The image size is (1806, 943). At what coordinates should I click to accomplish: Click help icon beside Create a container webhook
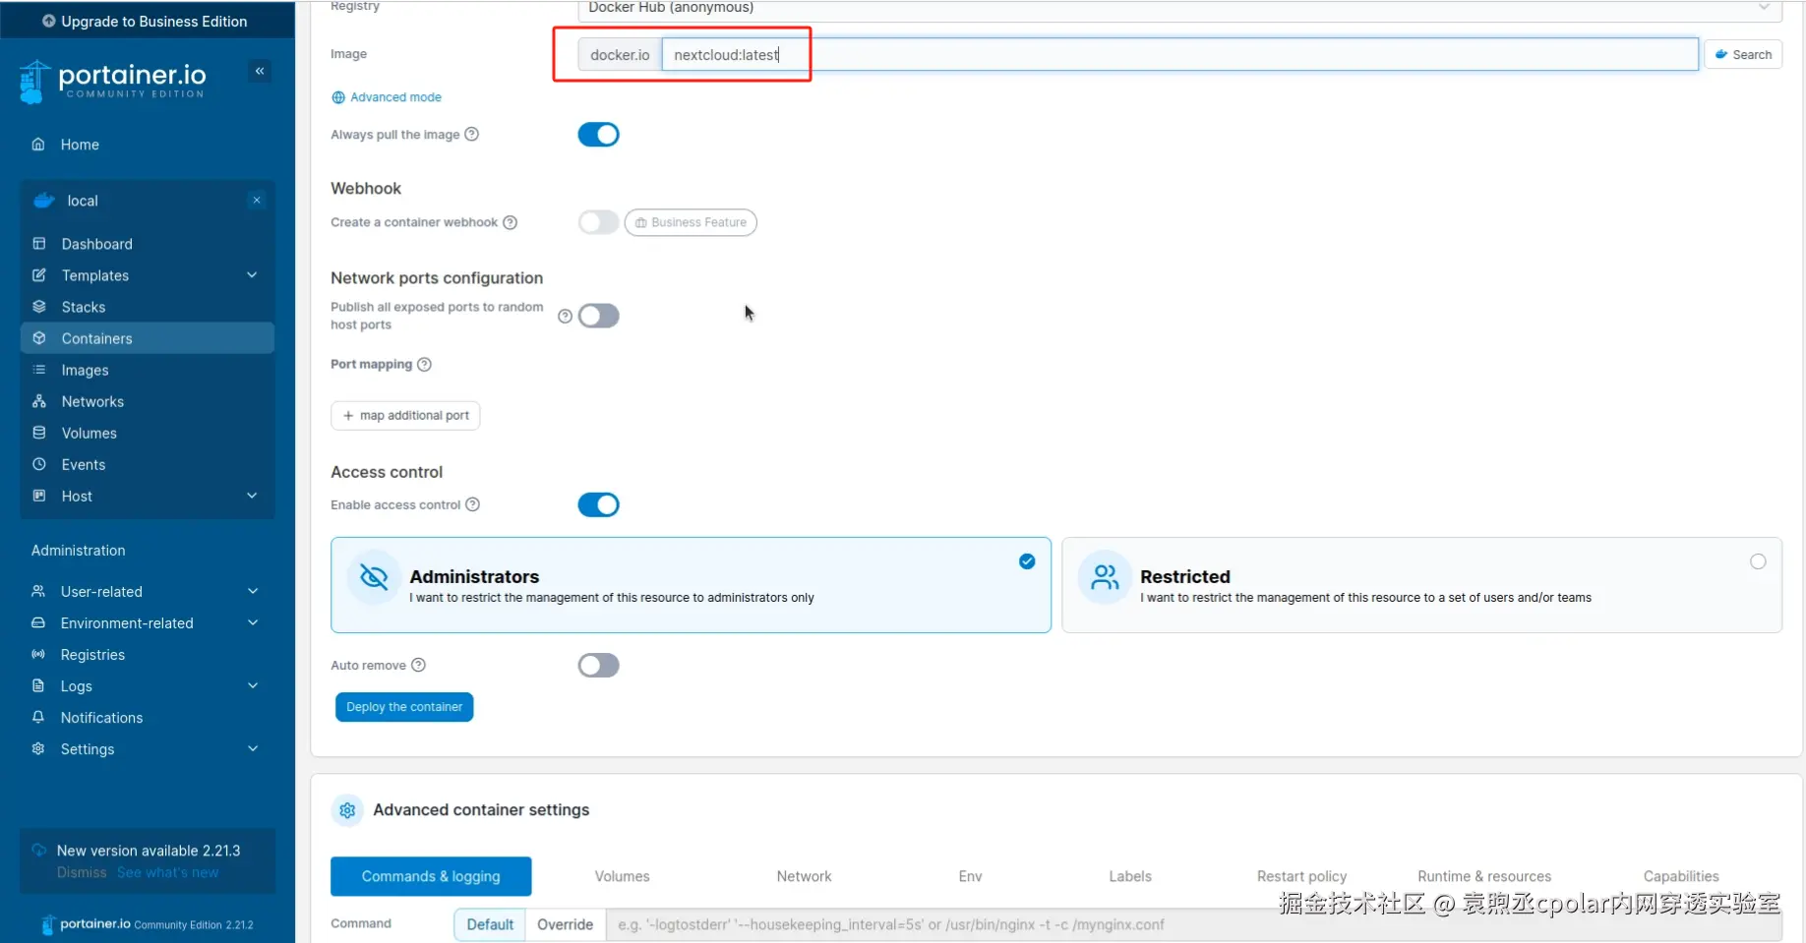point(511,222)
